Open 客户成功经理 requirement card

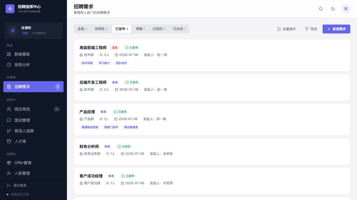tap(212, 181)
